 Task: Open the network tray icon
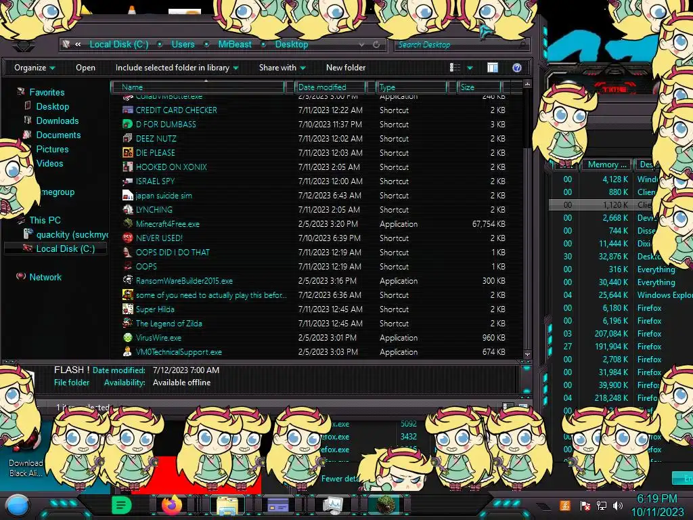(x=601, y=505)
